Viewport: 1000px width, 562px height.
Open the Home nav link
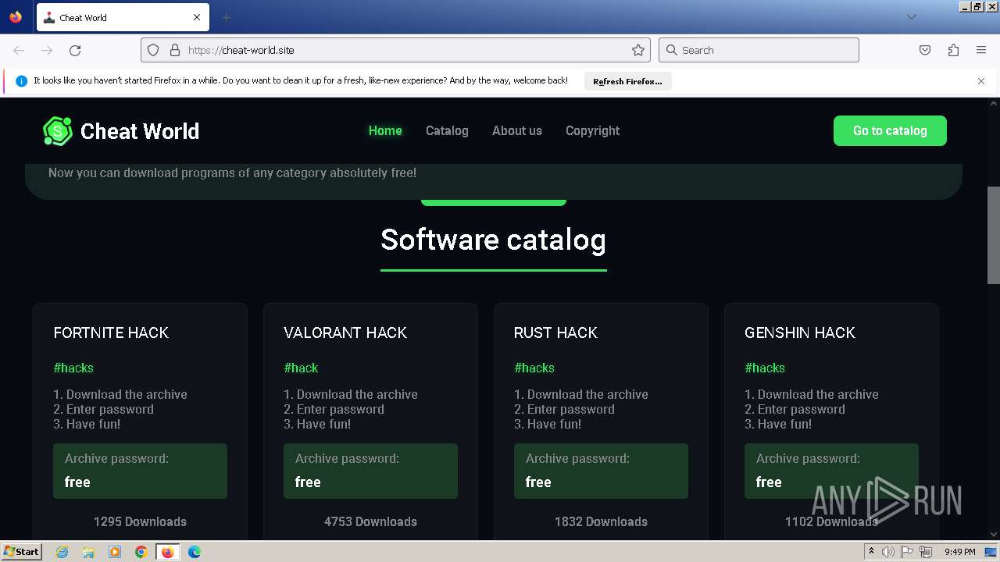[385, 131]
